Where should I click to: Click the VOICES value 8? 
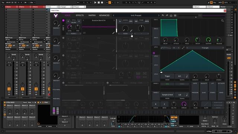(x=155, y=104)
